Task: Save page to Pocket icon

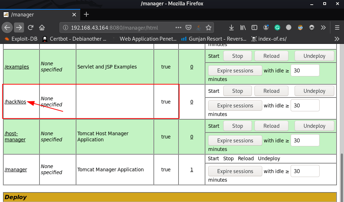Action: pos(188,27)
